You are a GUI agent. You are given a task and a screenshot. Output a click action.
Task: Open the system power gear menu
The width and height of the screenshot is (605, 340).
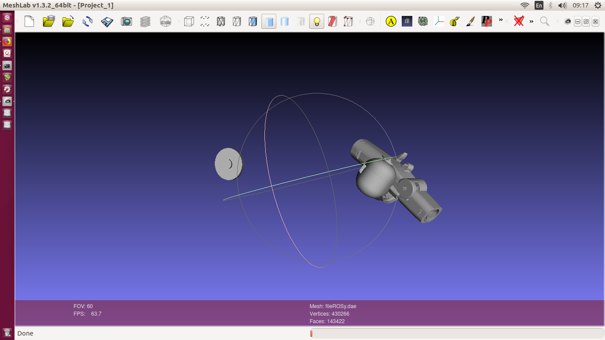tap(597, 5)
